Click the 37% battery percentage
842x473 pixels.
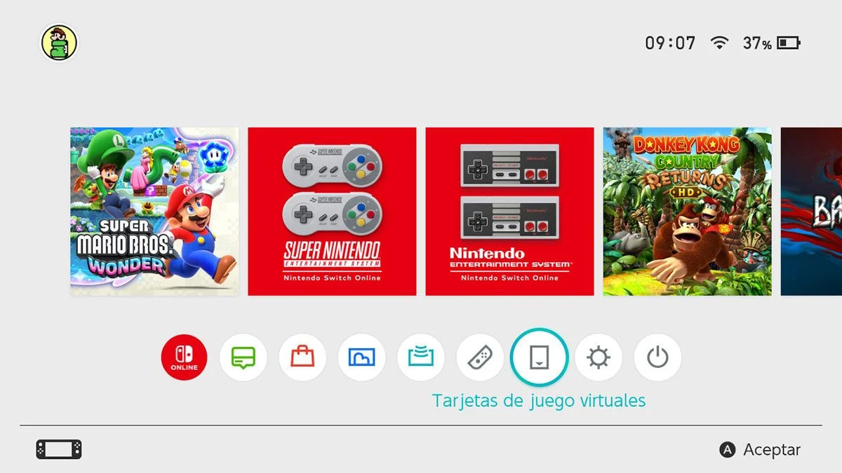point(757,43)
